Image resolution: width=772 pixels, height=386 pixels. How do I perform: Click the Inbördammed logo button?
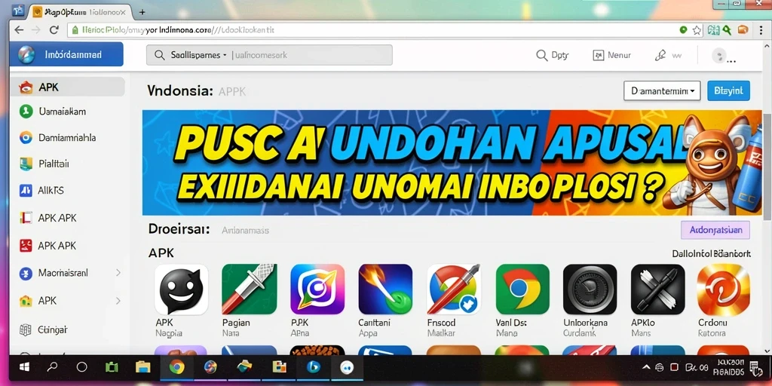click(x=66, y=54)
